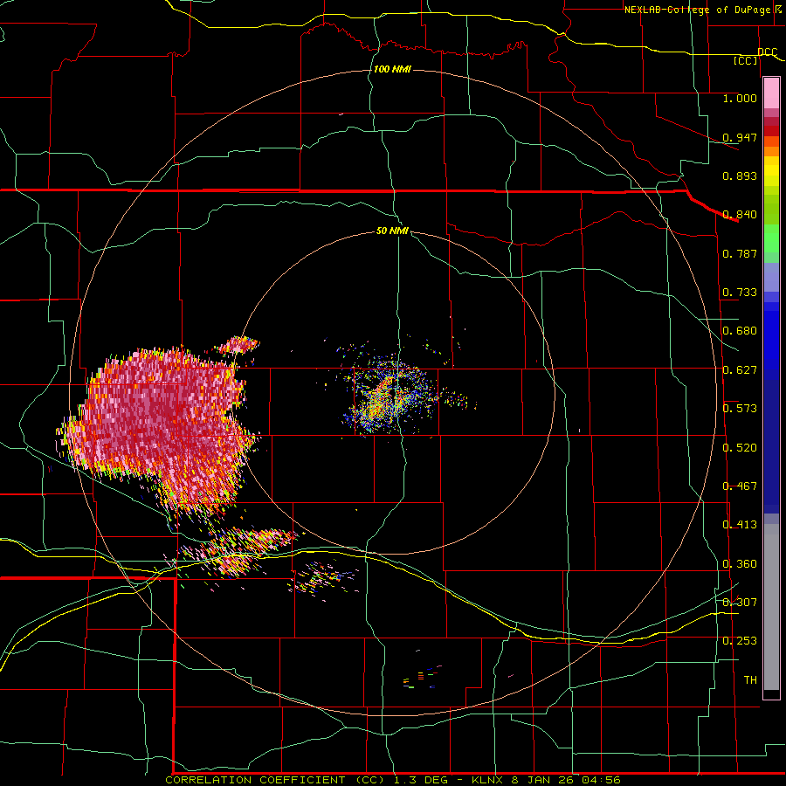The height and width of the screenshot is (786, 786).
Task: Click the 50 NMI range ring label
Action: 392,231
